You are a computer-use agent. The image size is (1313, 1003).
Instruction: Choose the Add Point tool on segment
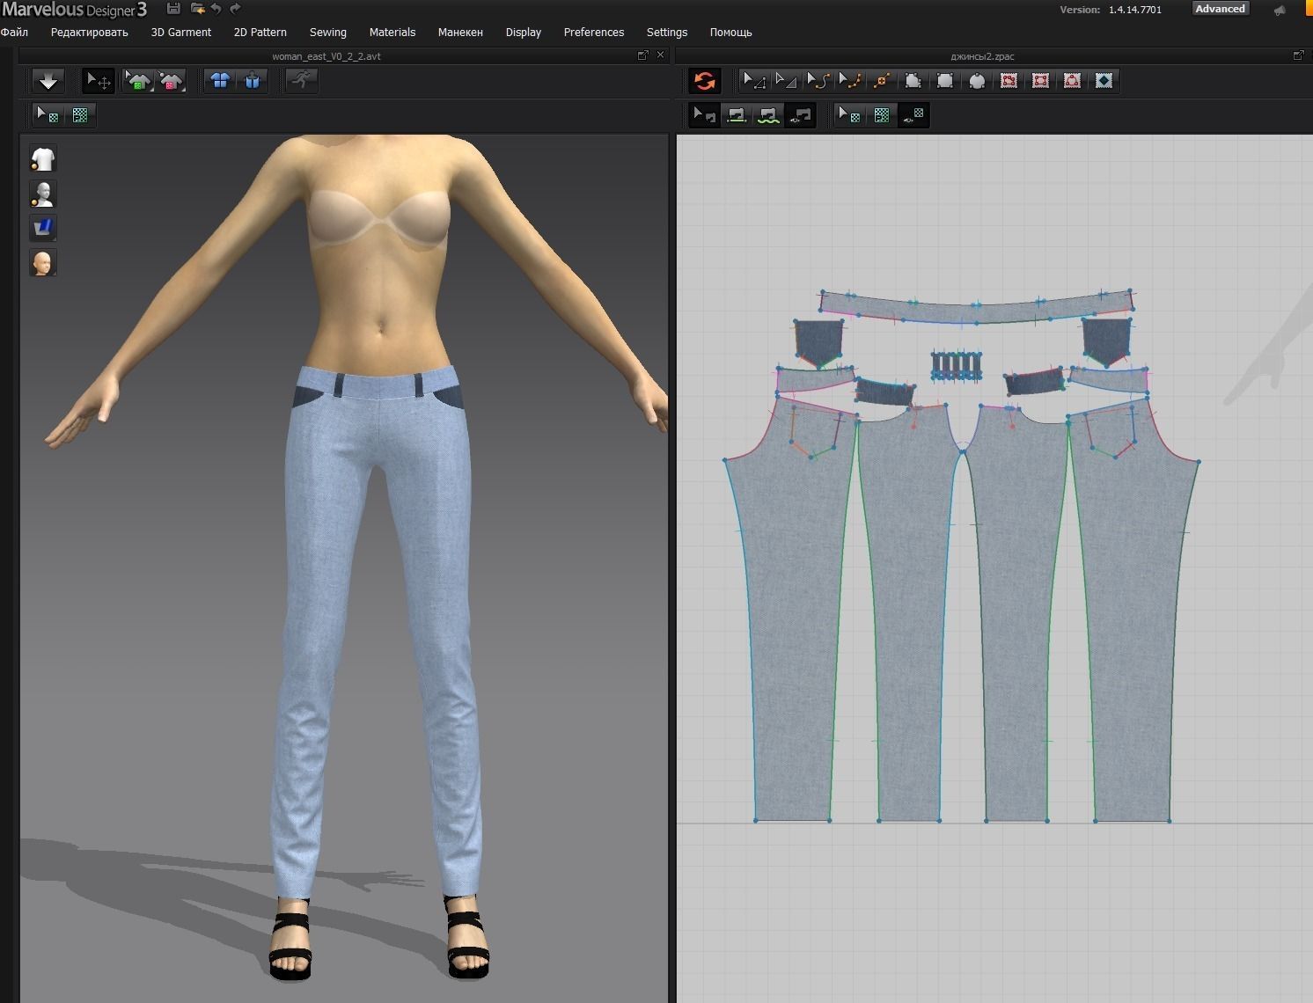882,81
